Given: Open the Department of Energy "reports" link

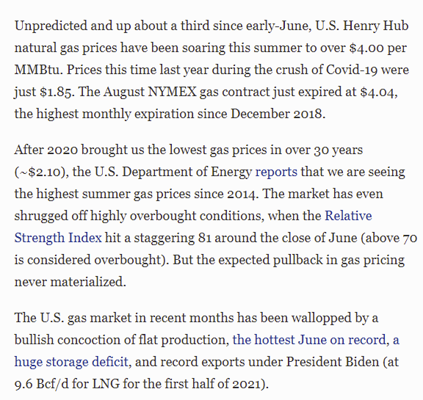Looking at the screenshot, I should [x=276, y=172].
